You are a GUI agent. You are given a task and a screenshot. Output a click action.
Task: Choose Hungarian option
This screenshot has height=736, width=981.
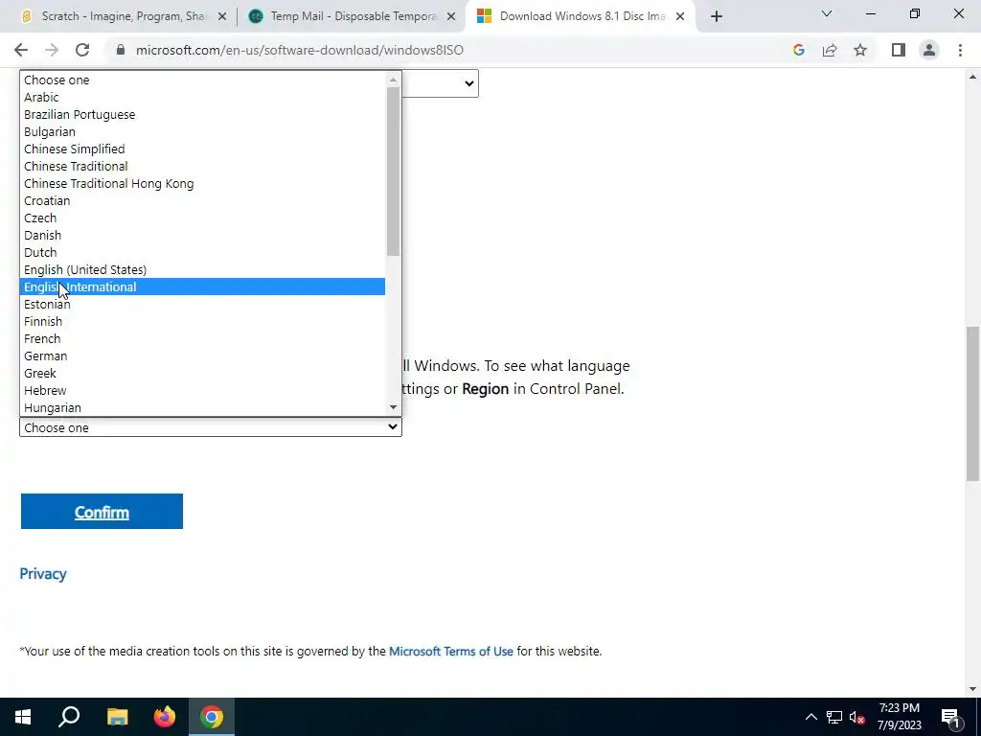[202, 407]
